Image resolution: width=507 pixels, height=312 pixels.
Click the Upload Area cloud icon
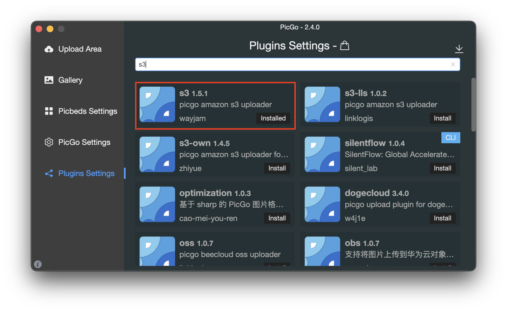(x=49, y=49)
